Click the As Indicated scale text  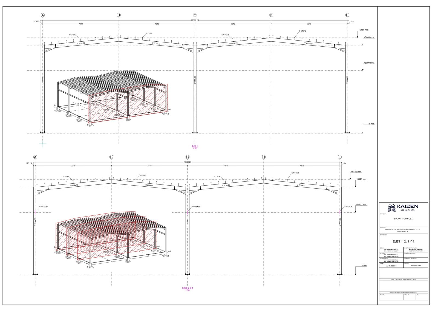391,266
